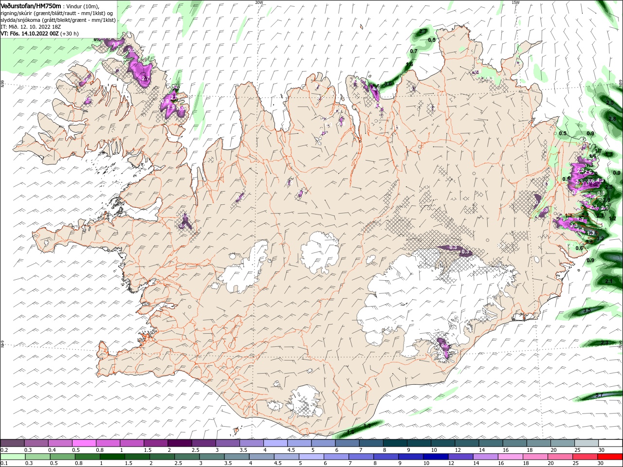The height and width of the screenshot is (467, 623).
Task: Select the darkest purple snow swatch labelled 2
Action: (180, 443)
